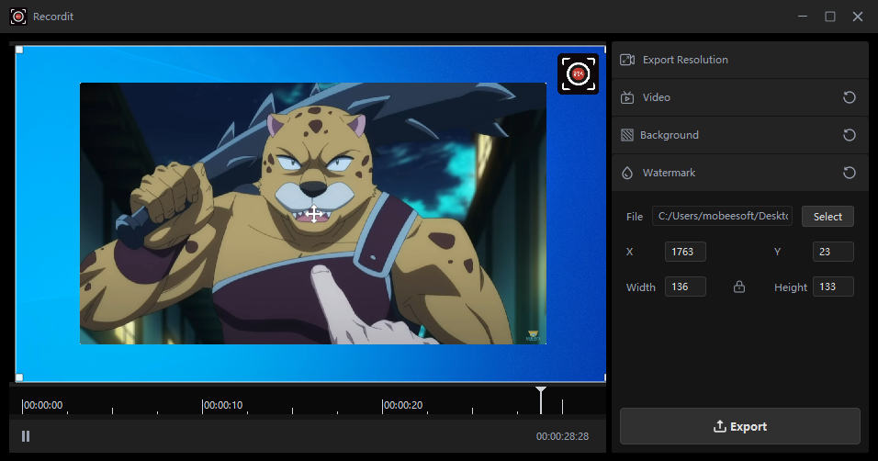878x461 pixels.
Task: Expand the Export Resolution section
Action: 685,60
